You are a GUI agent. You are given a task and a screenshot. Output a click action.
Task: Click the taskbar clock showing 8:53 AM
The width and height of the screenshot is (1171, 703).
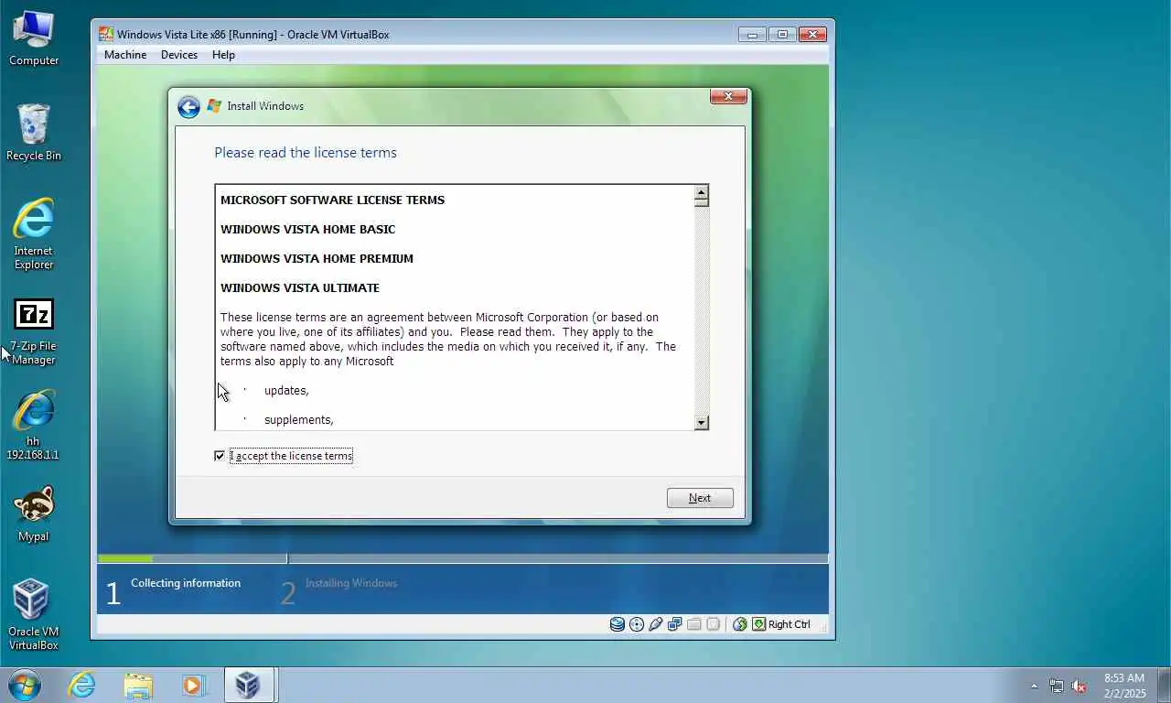click(x=1124, y=686)
